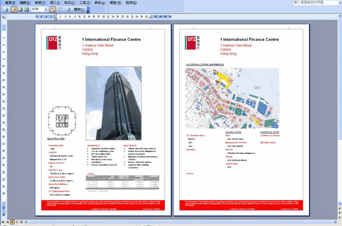The width and height of the screenshot is (342, 226).
Task: Switch to Reading Layout view
Action: 21,222
